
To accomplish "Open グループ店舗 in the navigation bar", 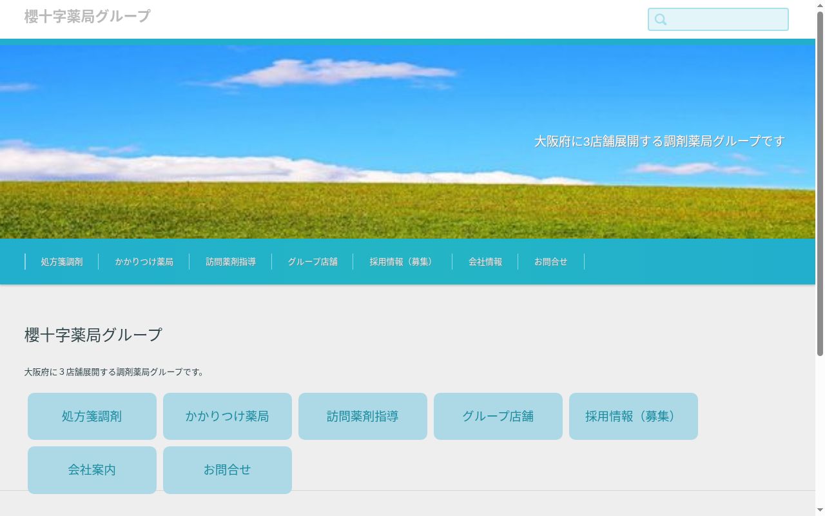I will (313, 261).
